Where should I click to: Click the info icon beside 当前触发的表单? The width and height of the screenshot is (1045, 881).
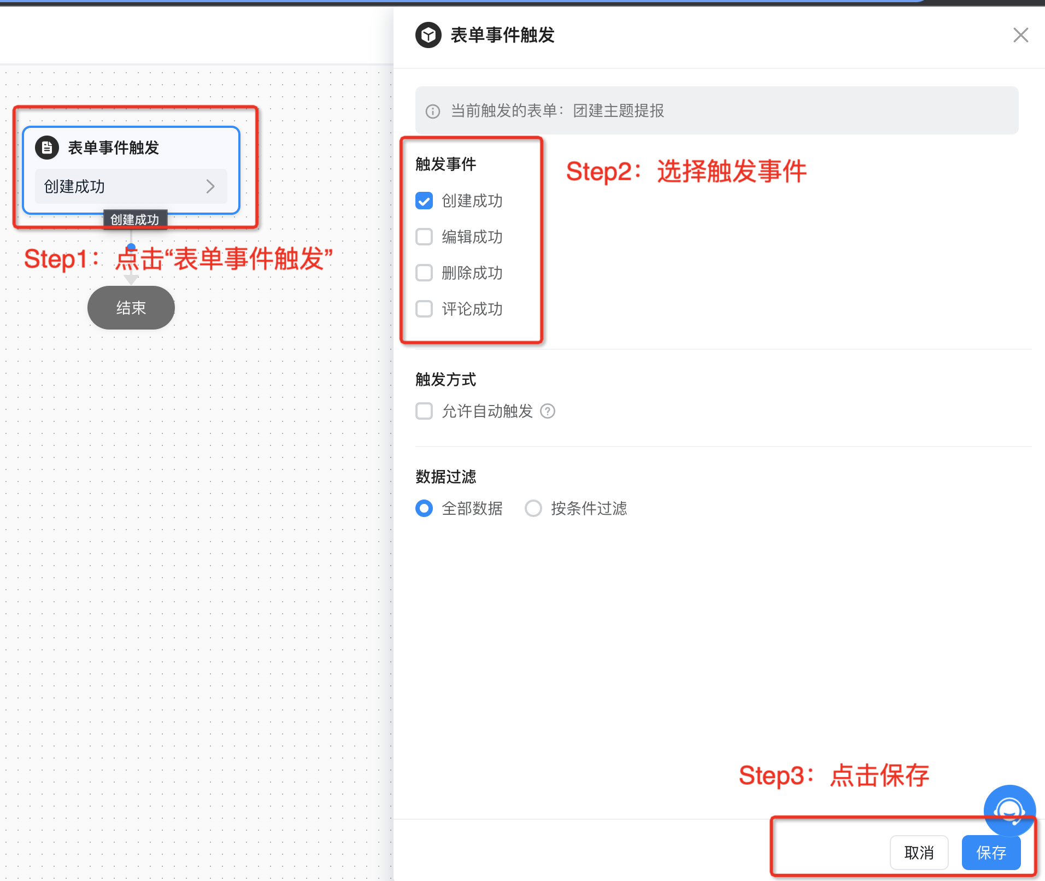433,111
